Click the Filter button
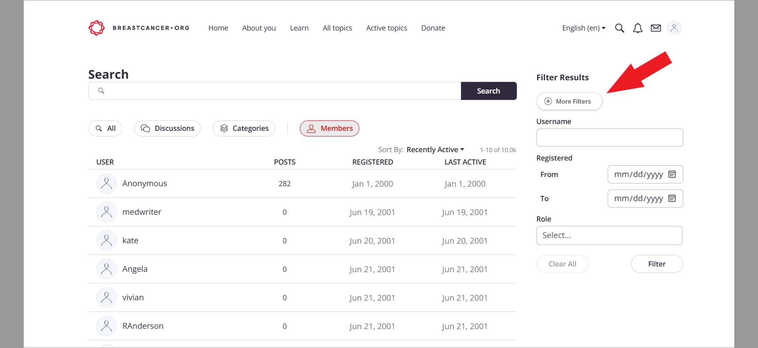The width and height of the screenshot is (758, 348). click(657, 264)
